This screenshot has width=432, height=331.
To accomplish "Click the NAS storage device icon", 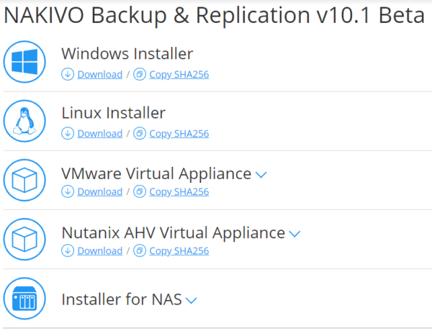I will point(25,299).
